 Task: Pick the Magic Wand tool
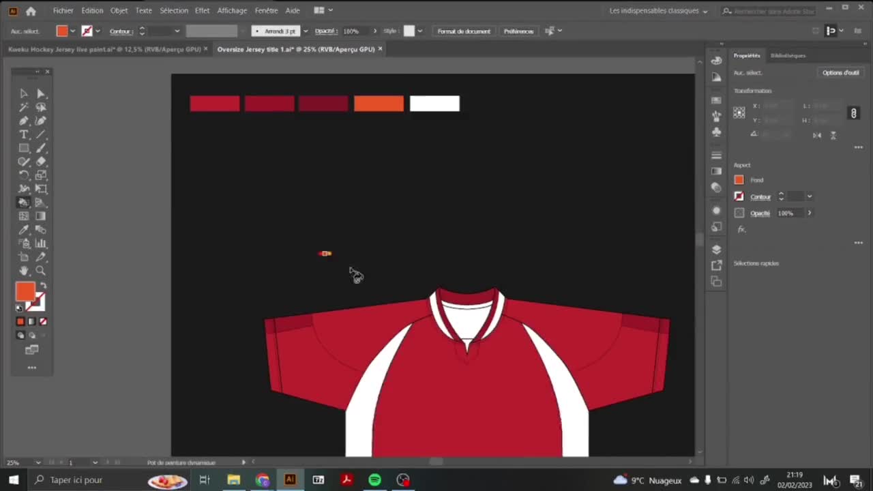pyautogui.click(x=24, y=107)
